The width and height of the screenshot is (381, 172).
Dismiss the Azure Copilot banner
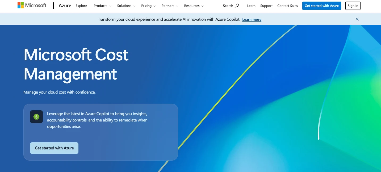(357, 19)
